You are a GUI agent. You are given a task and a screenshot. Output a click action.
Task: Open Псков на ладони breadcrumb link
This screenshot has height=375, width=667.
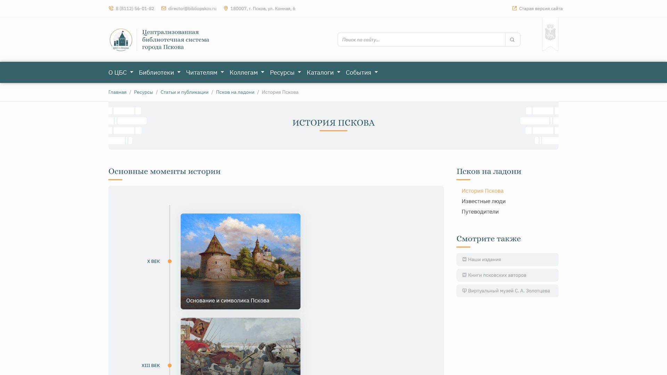[235, 92]
